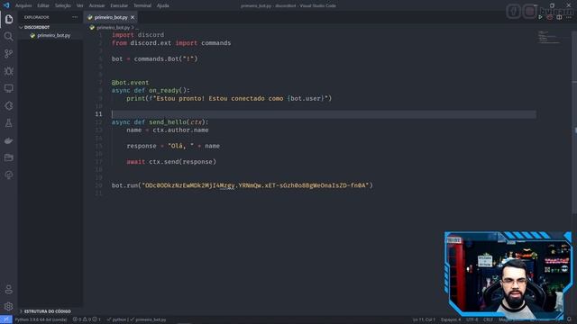Close the primeiro_bot.py tab
Image resolution: width=577 pixels, height=324 pixels.
(x=133, y=17)
